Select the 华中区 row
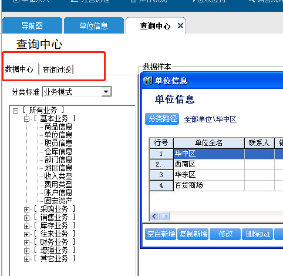Screen dimensions: 283x276 (216, 154)
